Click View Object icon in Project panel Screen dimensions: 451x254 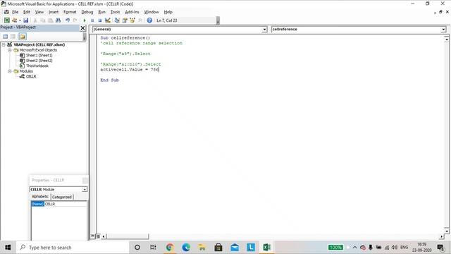pyautogui.click(x=13, y=36)
